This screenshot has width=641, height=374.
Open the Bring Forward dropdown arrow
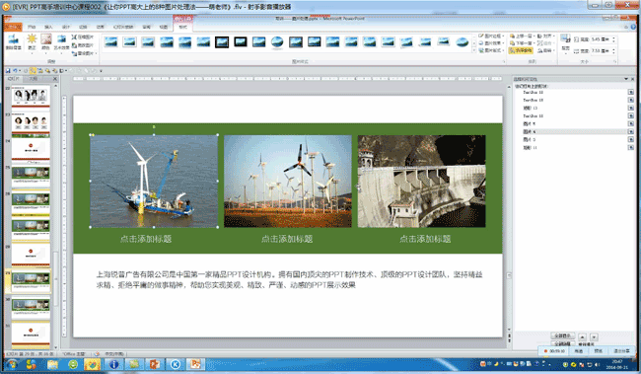click(534, 36)
